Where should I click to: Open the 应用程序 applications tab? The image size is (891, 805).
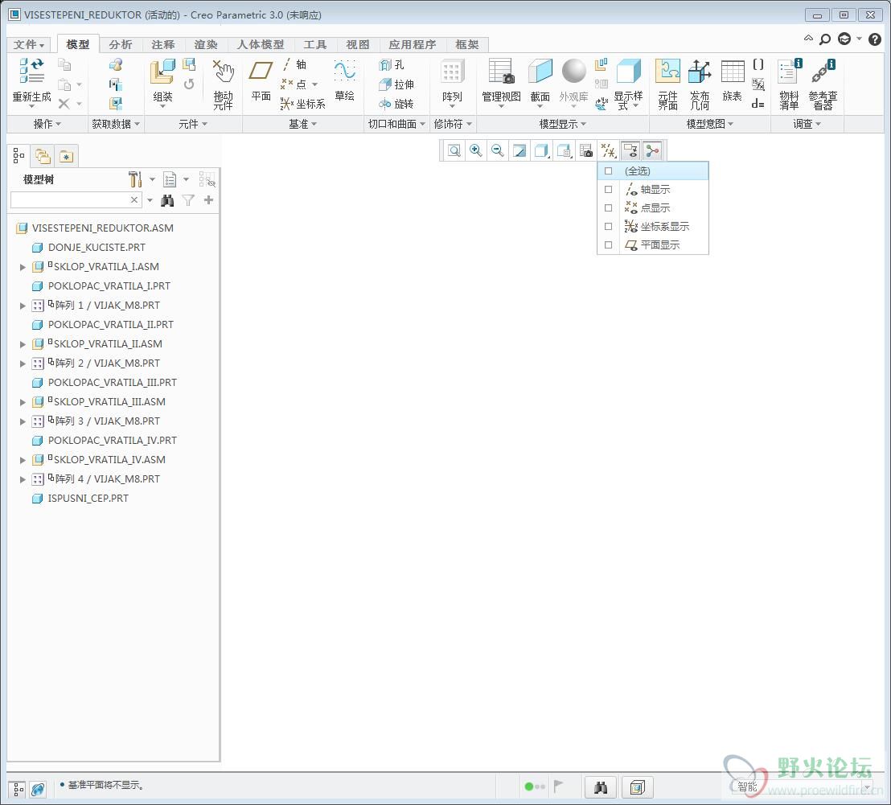click(413, 44)
